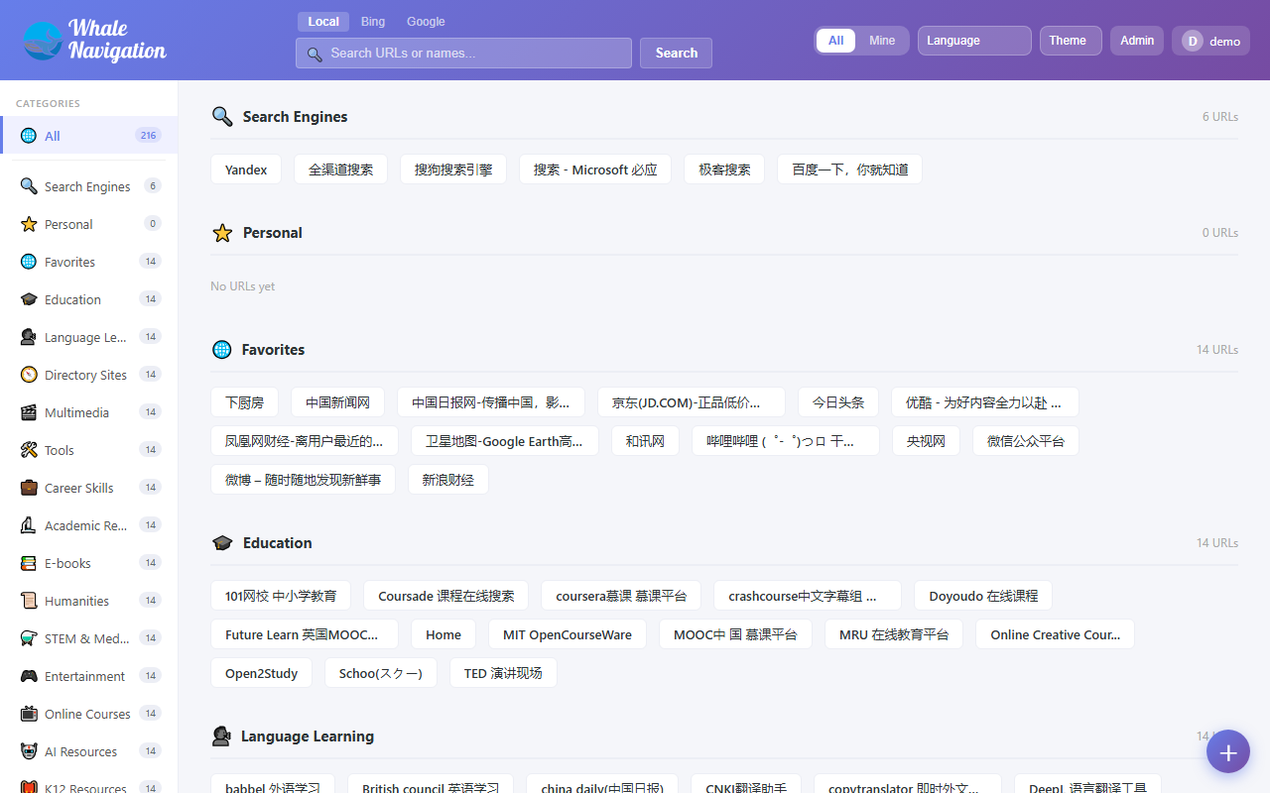Click the demo user avatar icon
The height and width of the screenshot is (793, 1270).
tap(1192, 41)
